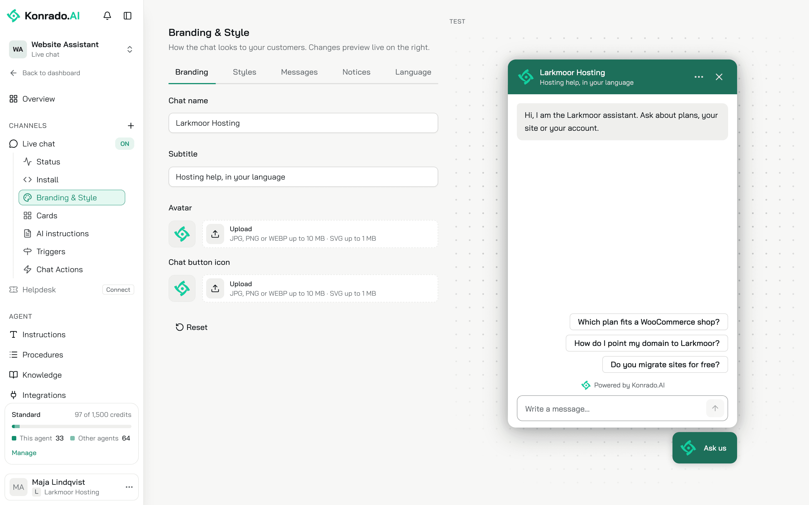The image size is (809, 505).
Task: Open the notifications bell
Action: tap(107, 16)
